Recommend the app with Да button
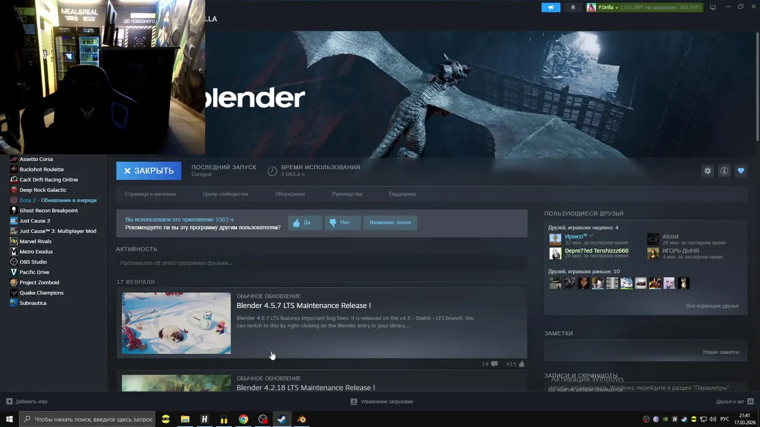This screenshot has height=427, width=760. point(305,222)
